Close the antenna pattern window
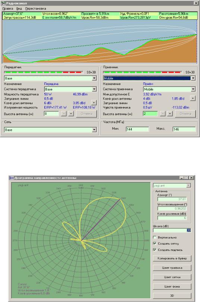200x302 pixels. point(191,178)
